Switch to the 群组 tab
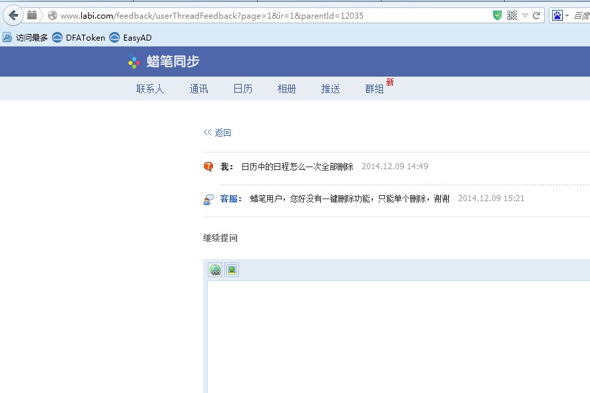 click(374, 89)
